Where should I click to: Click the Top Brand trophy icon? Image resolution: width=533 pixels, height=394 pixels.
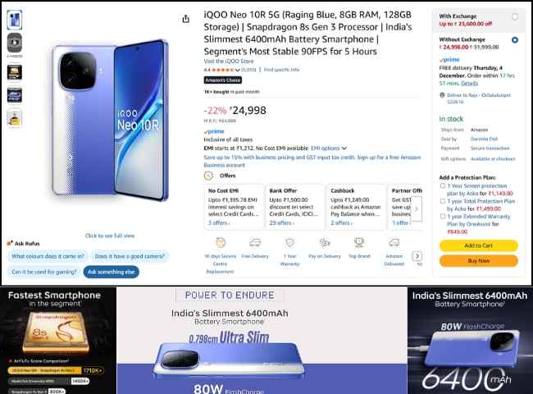[359, 243]
